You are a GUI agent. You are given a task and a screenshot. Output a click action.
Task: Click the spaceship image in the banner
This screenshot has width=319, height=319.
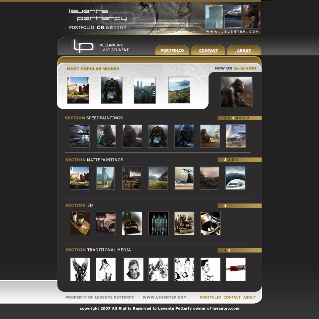233,16
